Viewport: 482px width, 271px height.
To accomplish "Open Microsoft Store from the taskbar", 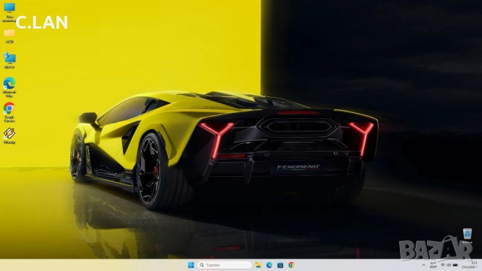I will click(x=280, y=265).
